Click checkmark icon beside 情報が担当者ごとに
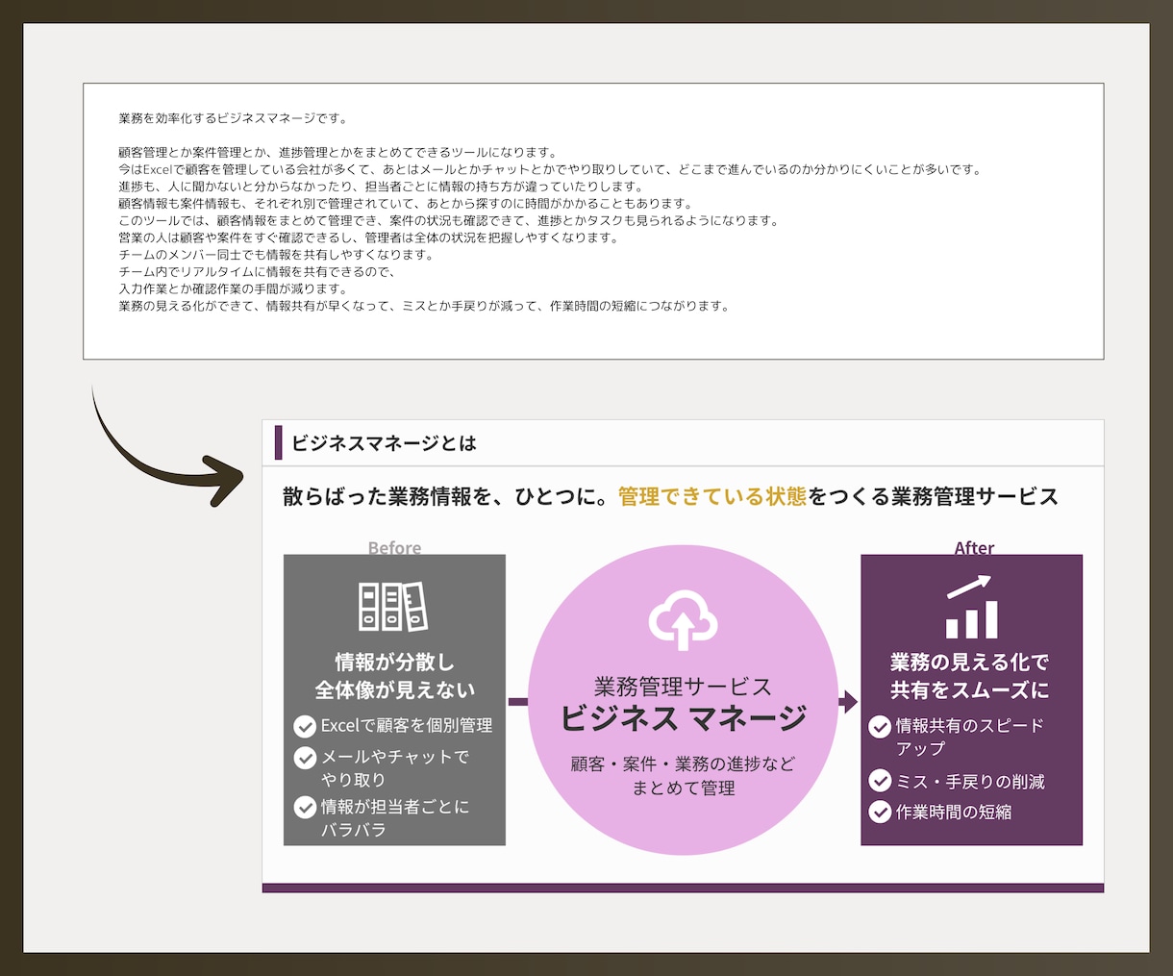 (x=305, y=807)
